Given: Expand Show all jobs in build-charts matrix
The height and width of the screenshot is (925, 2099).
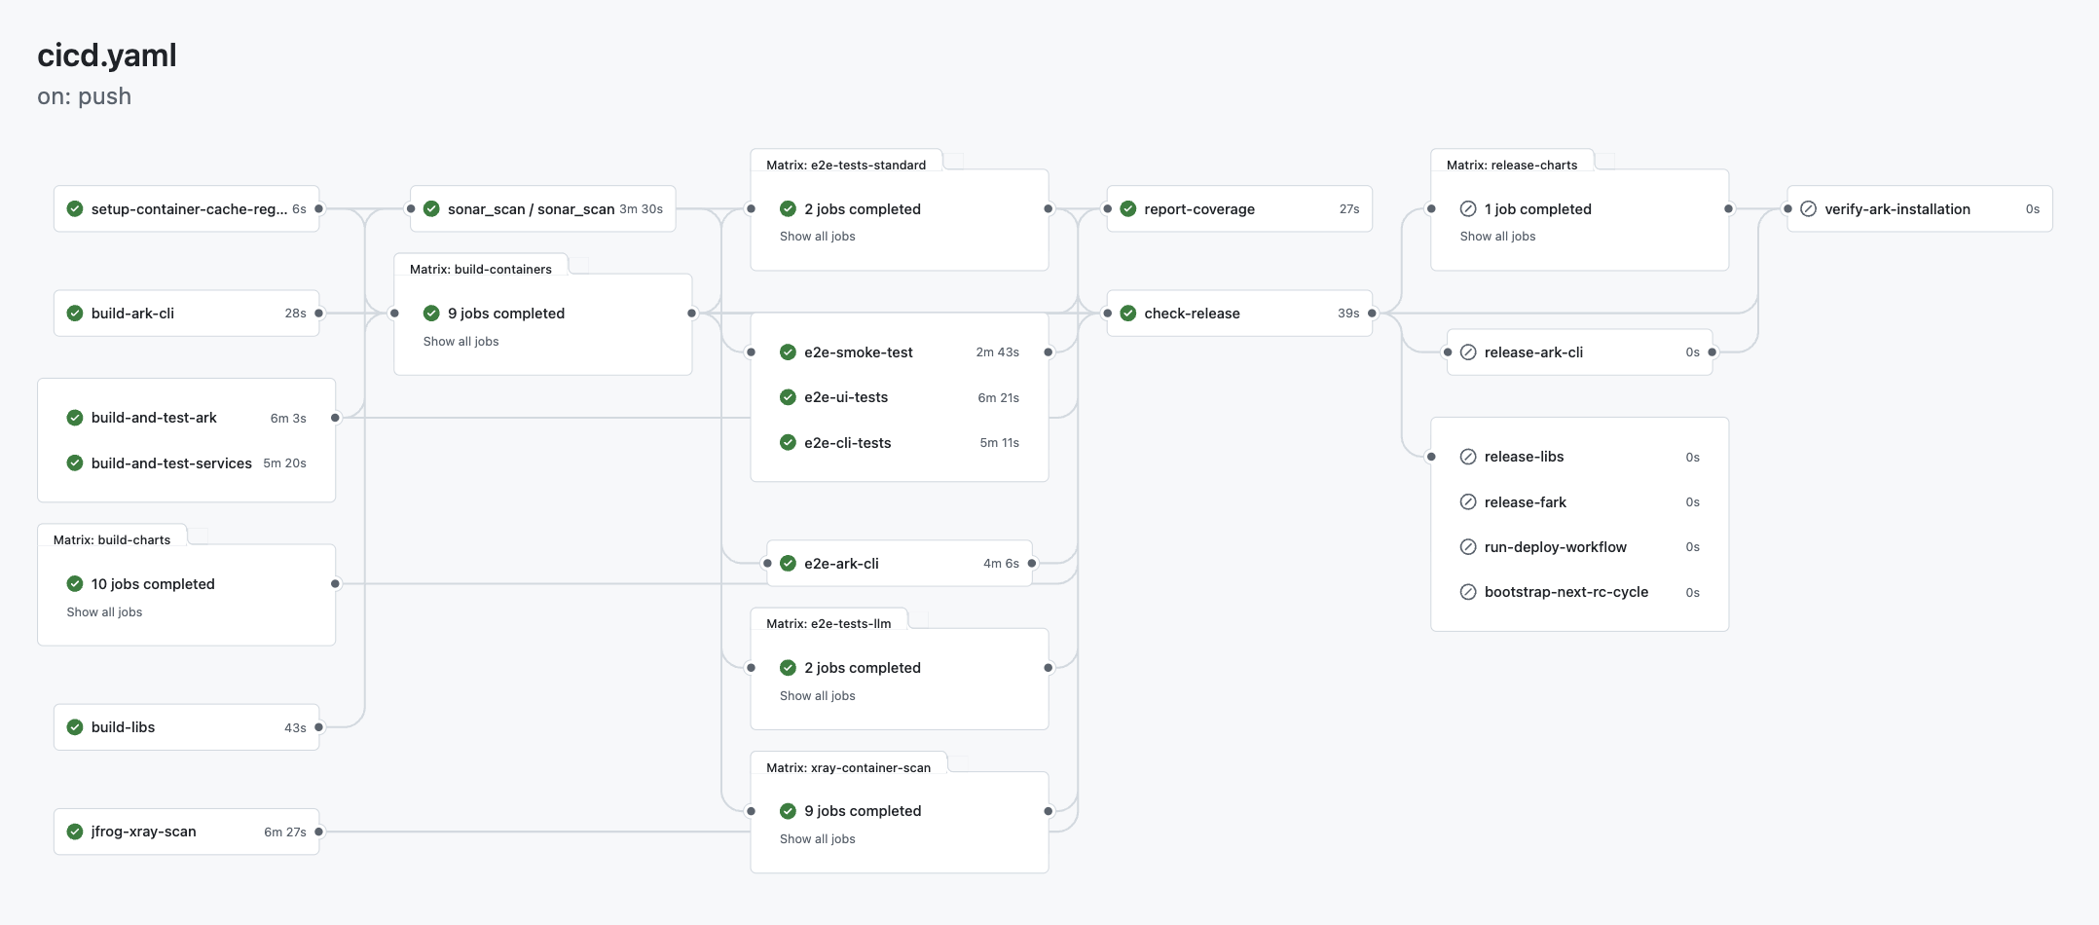Looking at the screenshot, I should [104, 612].
